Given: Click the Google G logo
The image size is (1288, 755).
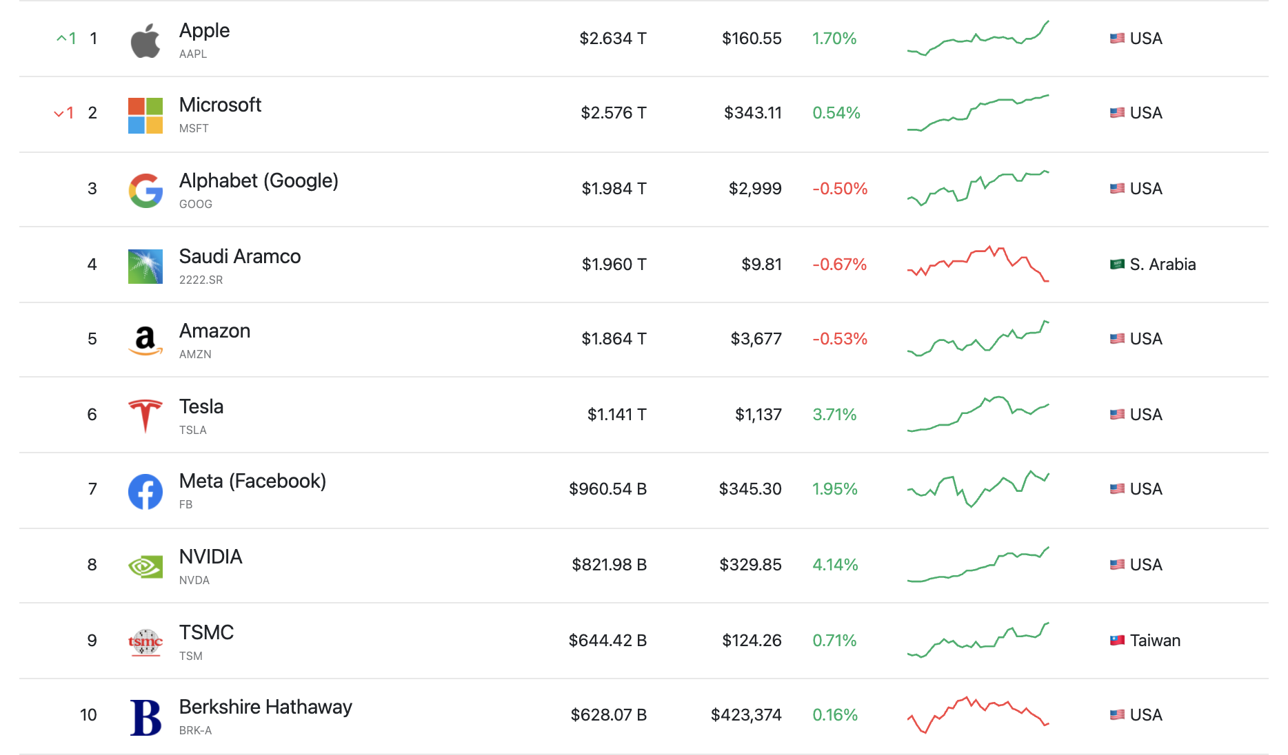Looking at the screenshot, I should (x=145, y=190).
